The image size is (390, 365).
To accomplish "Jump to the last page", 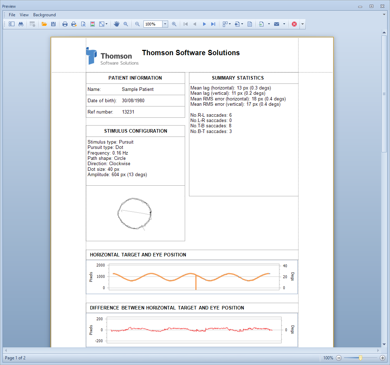I will pos(213,24).
